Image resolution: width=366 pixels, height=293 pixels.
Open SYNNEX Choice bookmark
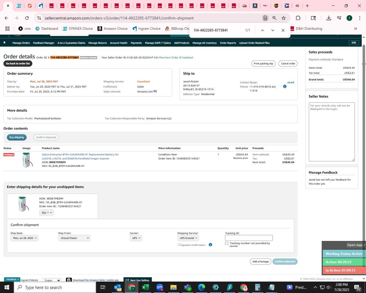[x=78, y=29]
